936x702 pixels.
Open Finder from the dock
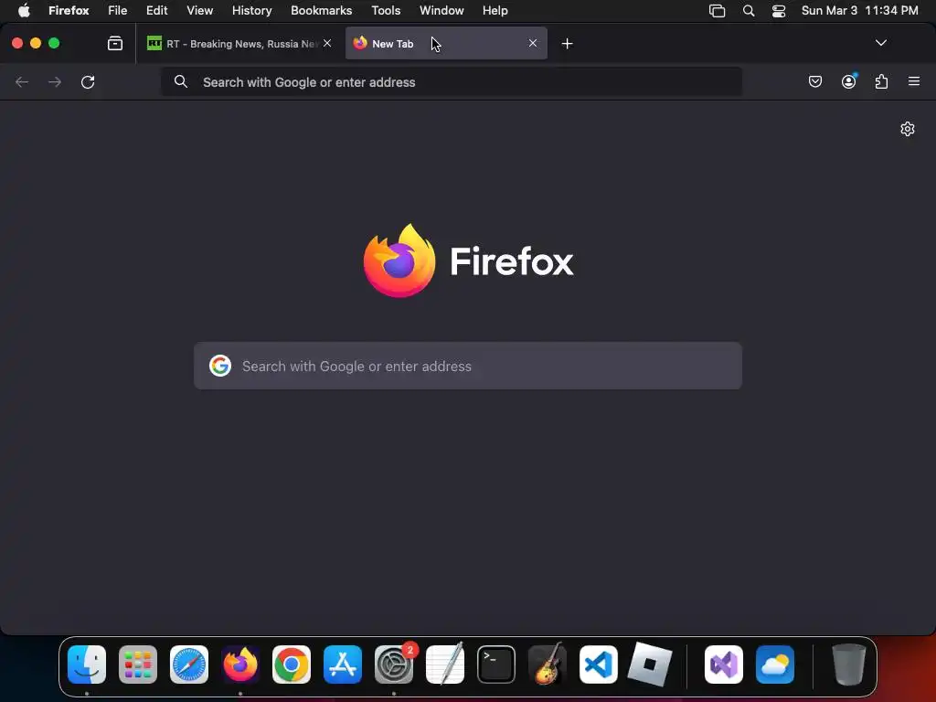coord(87,665)
